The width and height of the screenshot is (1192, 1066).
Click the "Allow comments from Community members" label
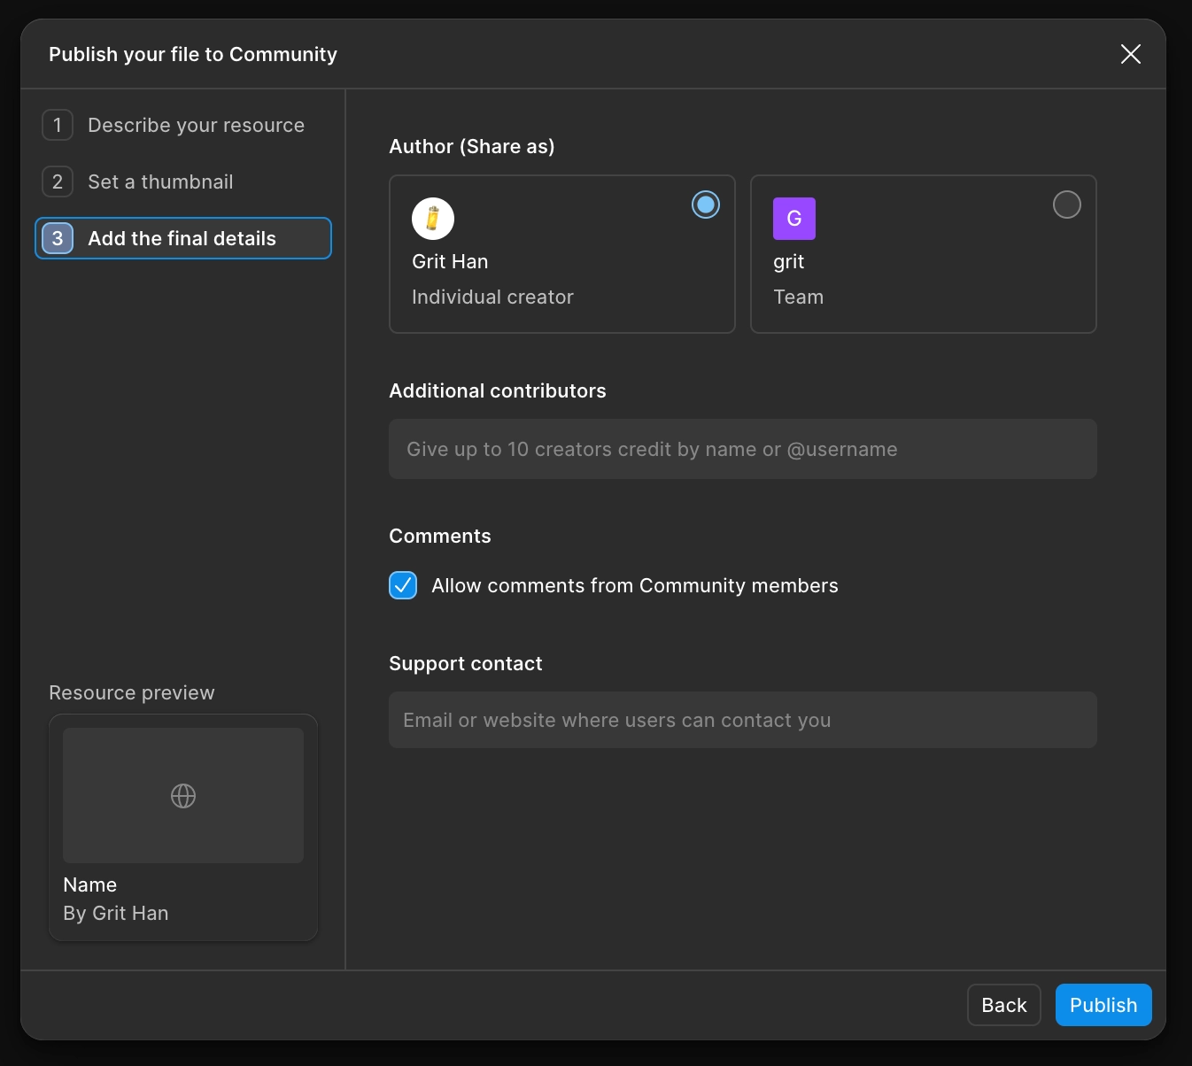634,585
